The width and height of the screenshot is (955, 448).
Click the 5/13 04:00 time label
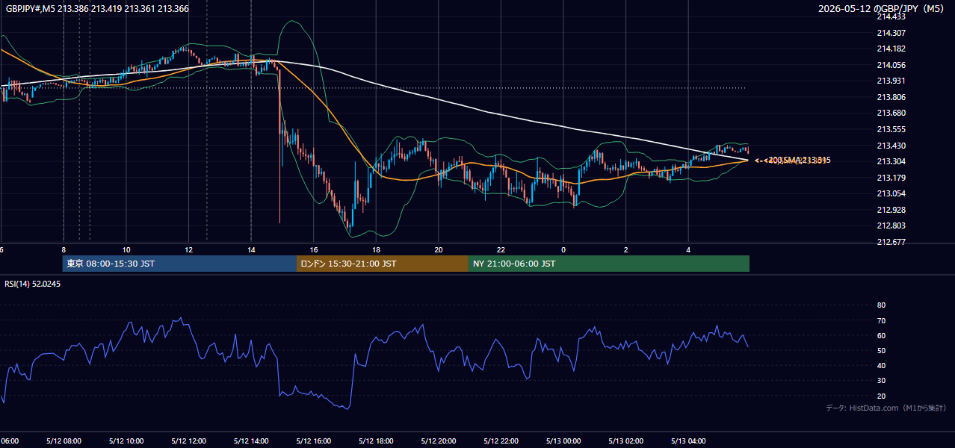point(689,441)
